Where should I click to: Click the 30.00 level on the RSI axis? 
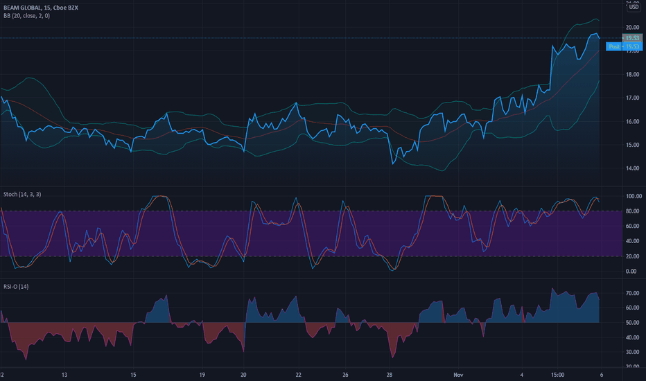(632, 352)
